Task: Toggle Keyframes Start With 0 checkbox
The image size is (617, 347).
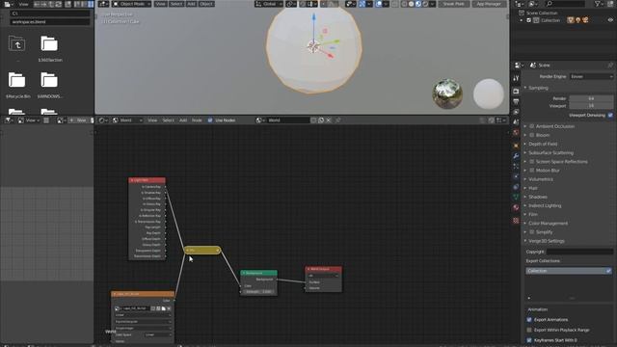Action: [529, 340]
